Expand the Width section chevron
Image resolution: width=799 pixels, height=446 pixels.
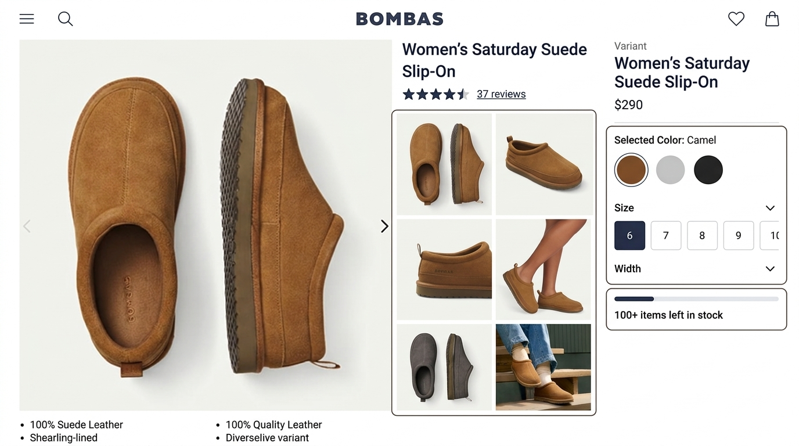770,269
